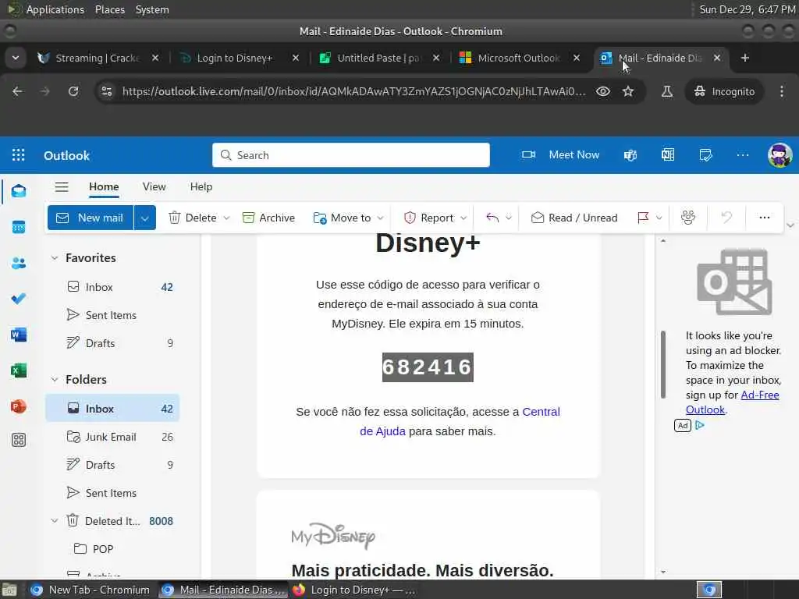Select Sent Items under Favorites

point(112,315)
